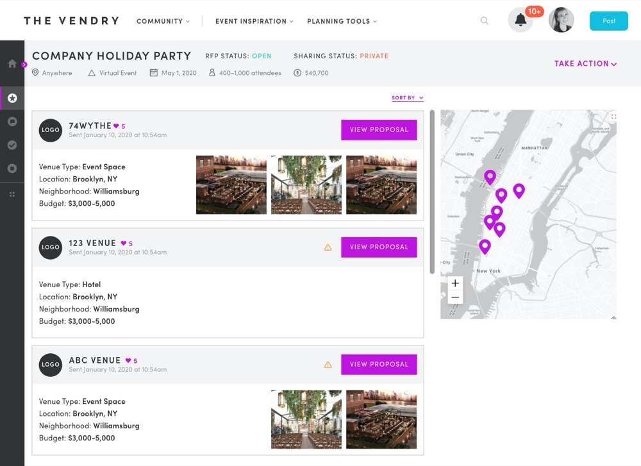Click the home icon in the sidebar

[12, 64]
